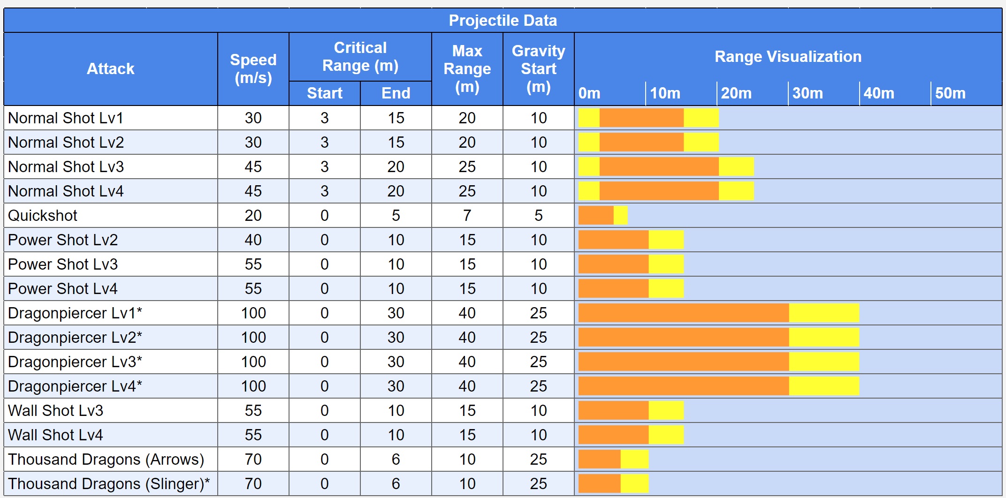Click the orange bar in Dragonpiercer Lv1* row
1006x498 pixels.
[x=684, y=313]
